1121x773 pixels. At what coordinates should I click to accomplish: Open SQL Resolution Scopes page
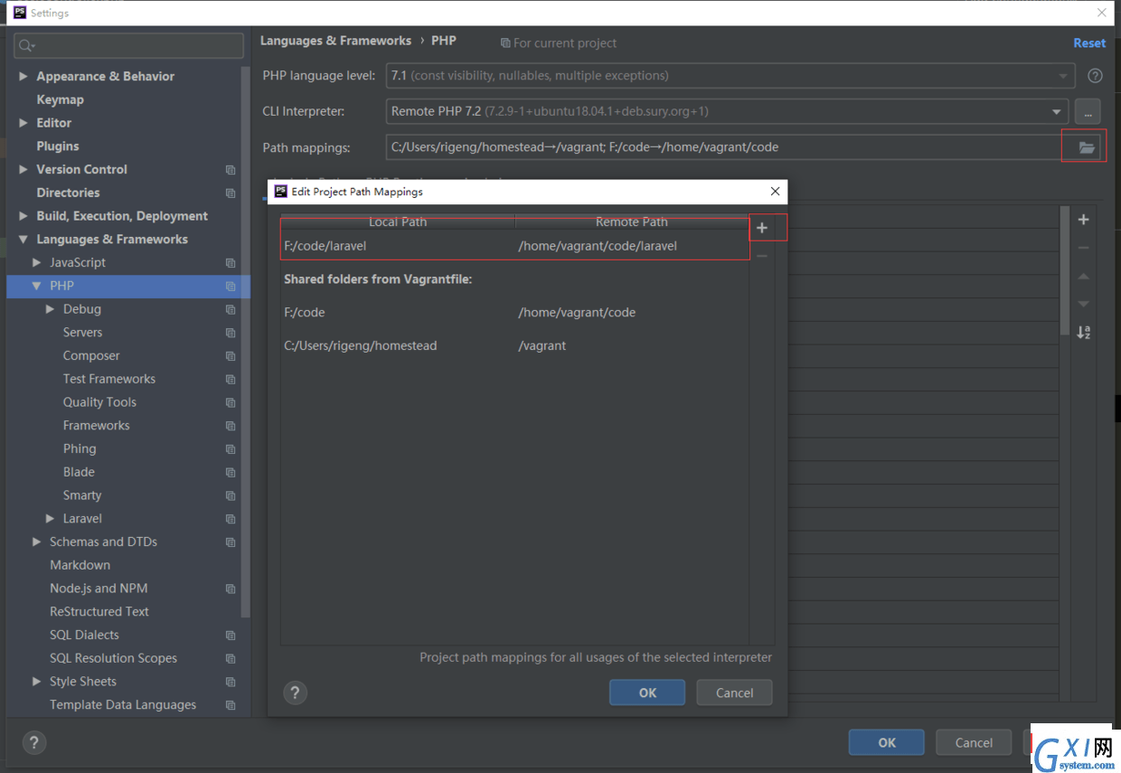pos(113,658)
